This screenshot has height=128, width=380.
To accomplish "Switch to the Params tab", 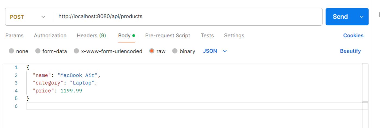I will (x=14, y=35).
